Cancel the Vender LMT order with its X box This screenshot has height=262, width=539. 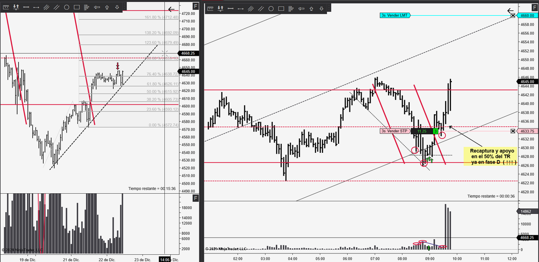pyautogui.click(x=512, y=15)
